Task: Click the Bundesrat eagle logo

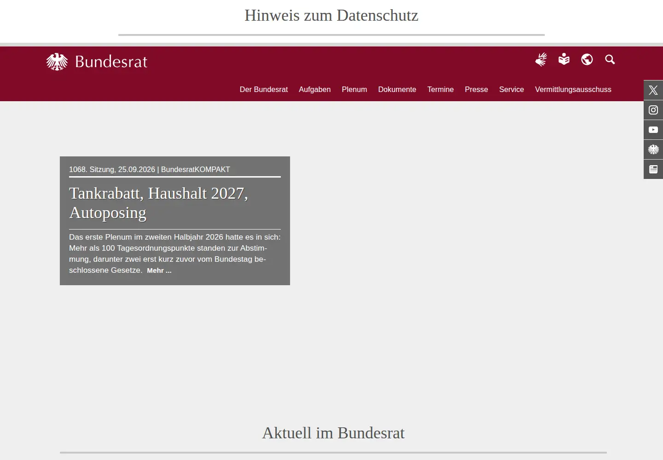Action: (57, 62)
